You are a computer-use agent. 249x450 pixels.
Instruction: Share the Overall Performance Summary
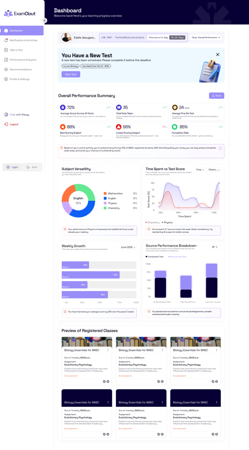216,96
